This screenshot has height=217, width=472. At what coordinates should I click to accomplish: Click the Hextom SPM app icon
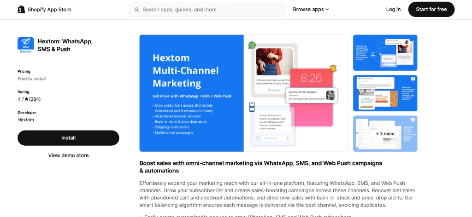26,46
